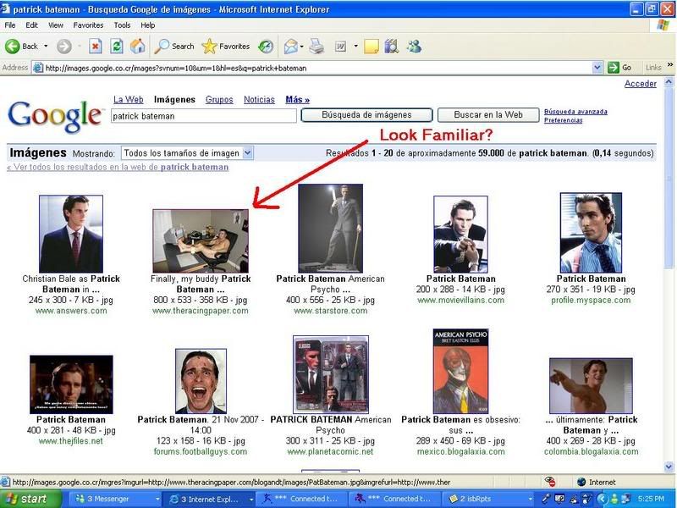Open the Tools menu
The height and width of the screenshot is (508, 677).
click(x=122, y=25)
